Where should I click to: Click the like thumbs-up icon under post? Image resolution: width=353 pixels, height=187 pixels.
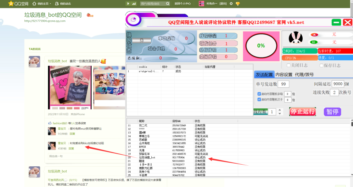pos(50,123)
